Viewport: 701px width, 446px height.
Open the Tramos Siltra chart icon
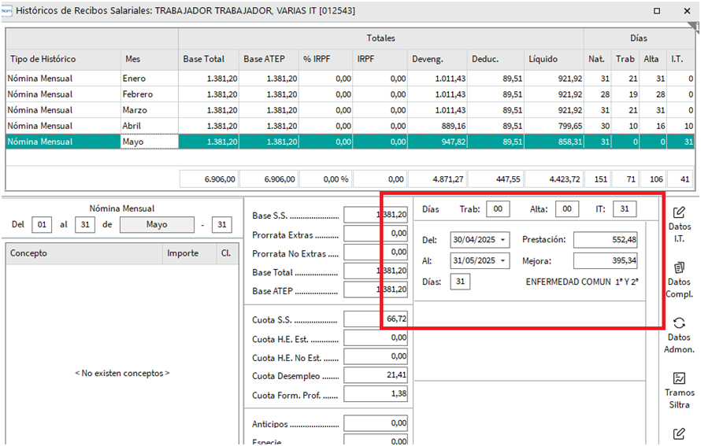click(679, 378)
